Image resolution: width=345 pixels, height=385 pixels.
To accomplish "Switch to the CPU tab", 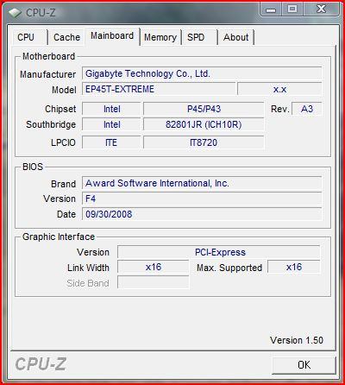I will (x=29, y=37).
